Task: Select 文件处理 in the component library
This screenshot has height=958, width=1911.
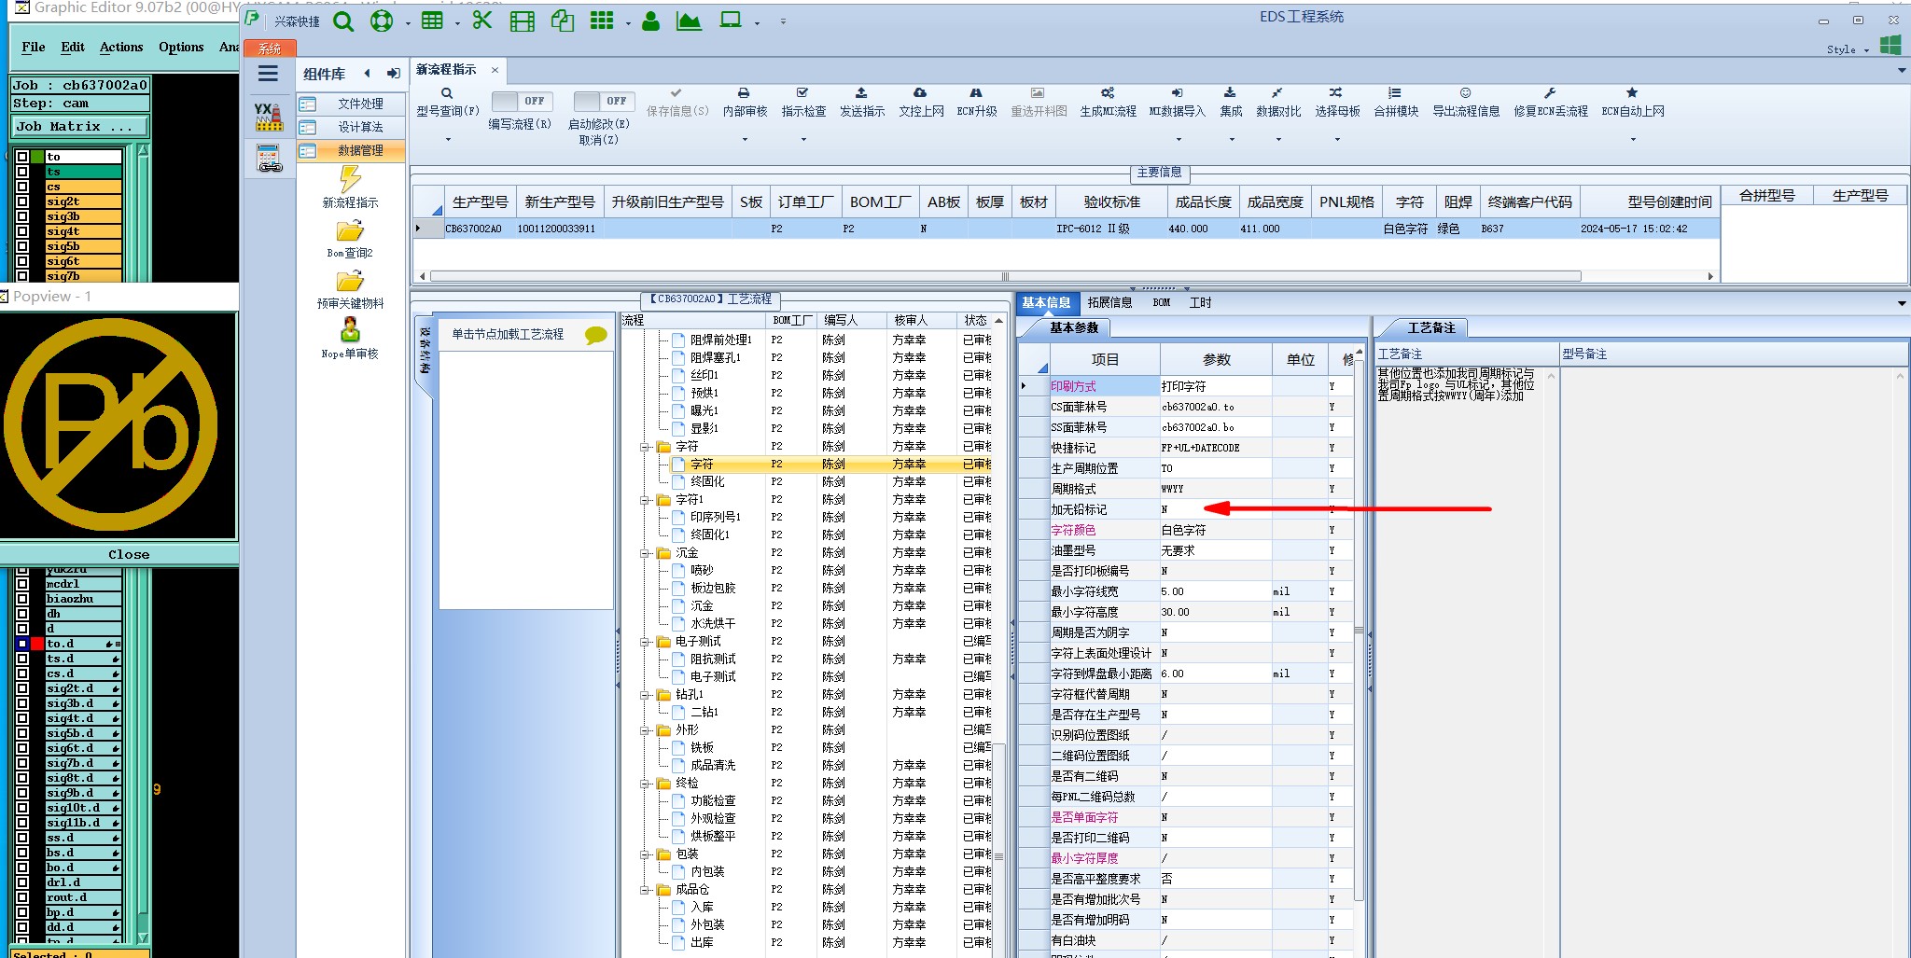Action: pos(352,104)
